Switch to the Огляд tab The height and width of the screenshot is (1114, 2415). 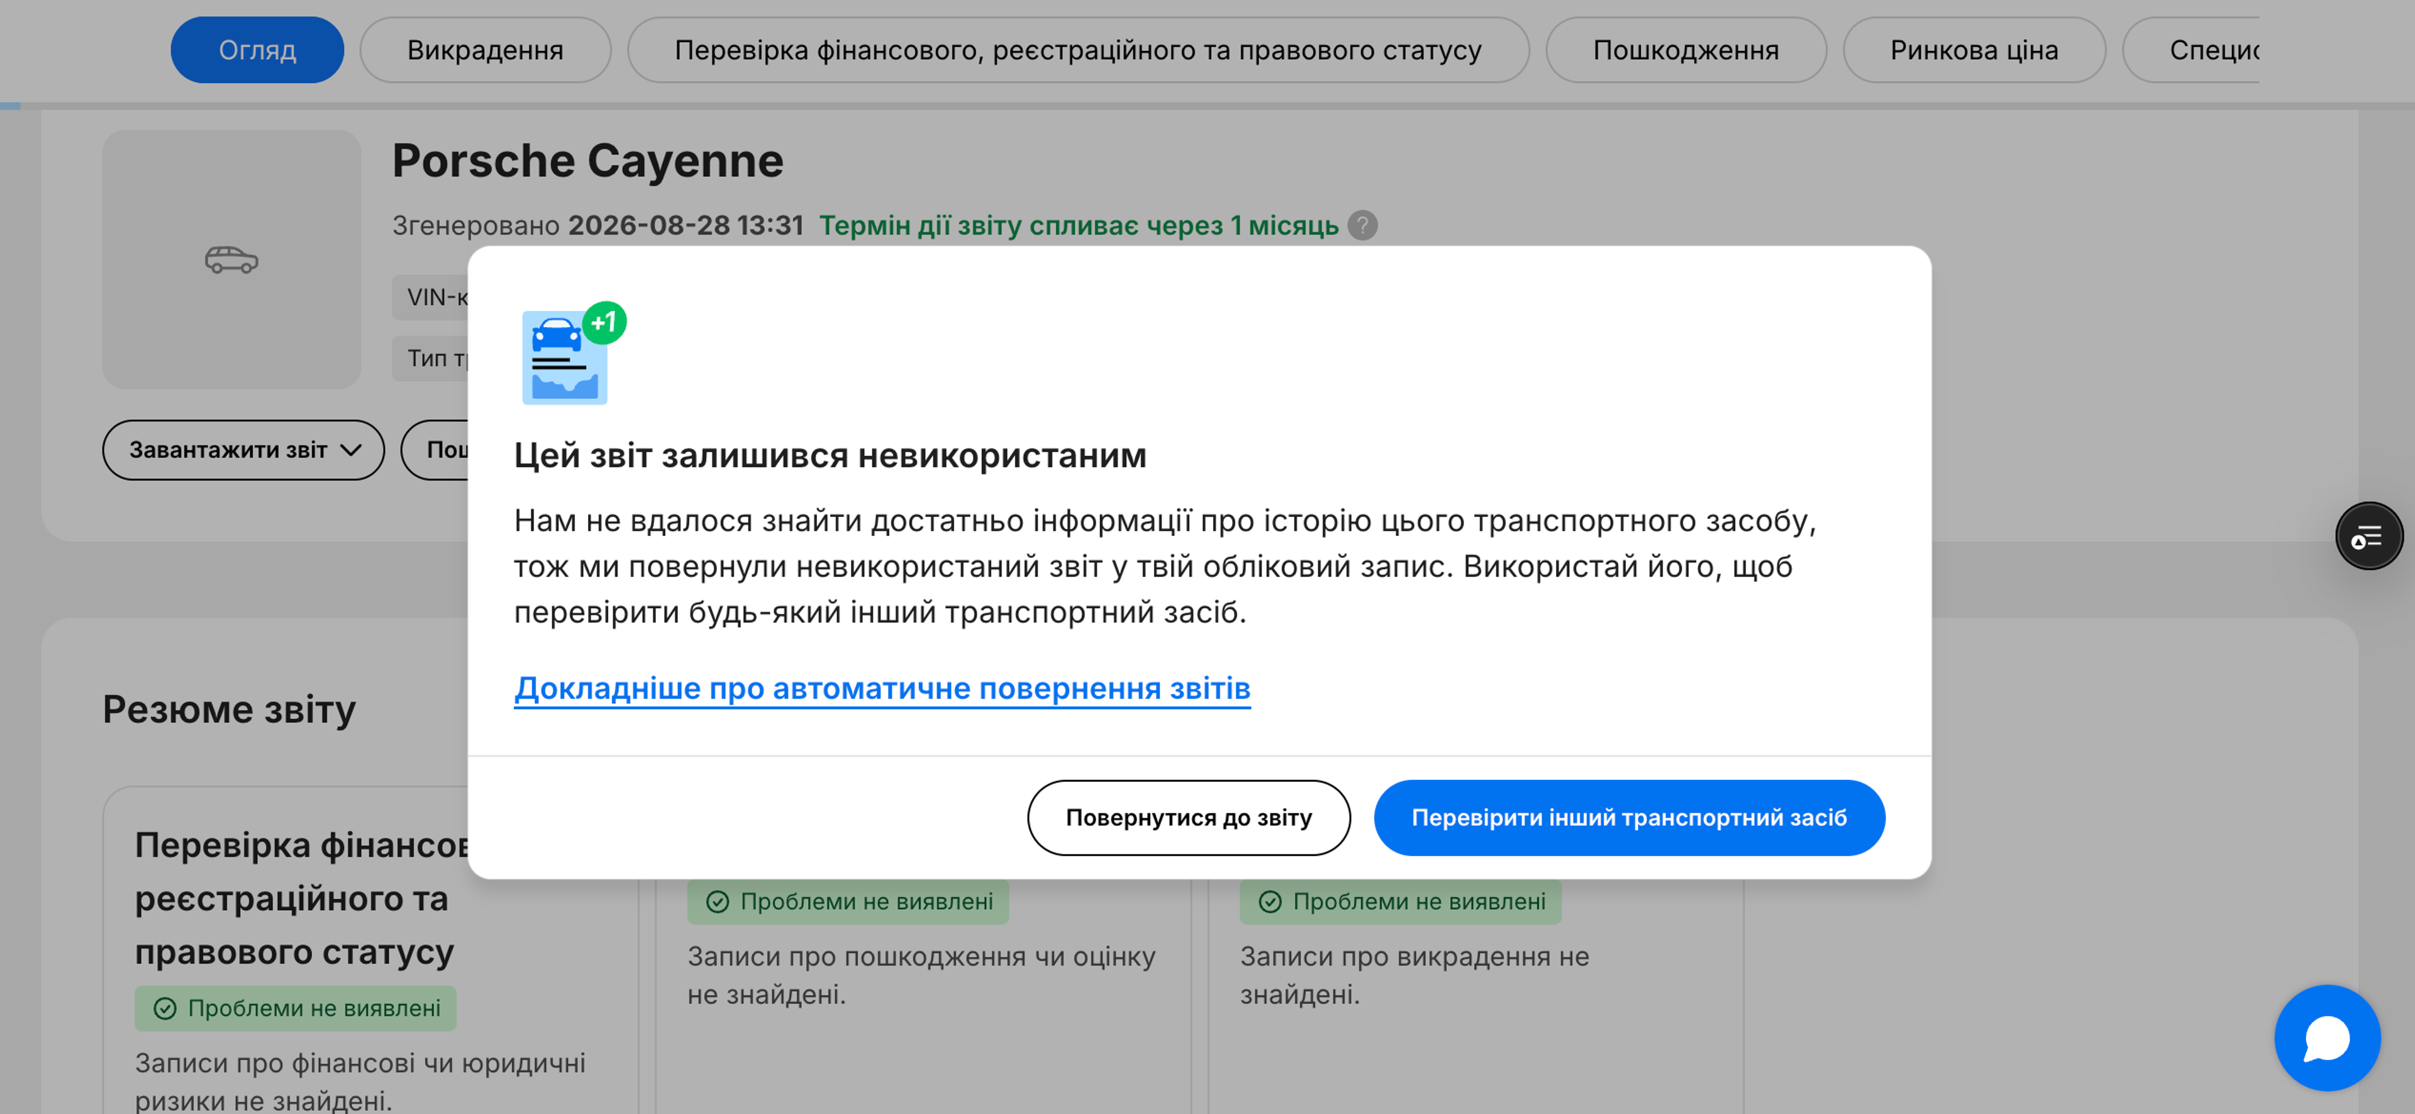[257, 50]
